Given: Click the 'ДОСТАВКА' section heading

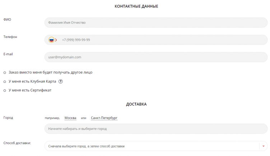Looking at the screenshot, I should coord(136,104).
